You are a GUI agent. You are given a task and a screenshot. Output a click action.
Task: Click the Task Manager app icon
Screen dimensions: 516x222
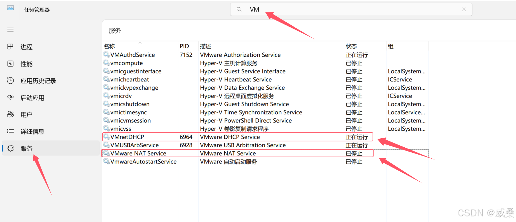(10, 8)
